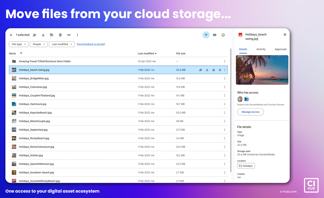Screen dimensions: 324x198
Task: Toggle the view details info icon
Action: [x=223, y=35]
